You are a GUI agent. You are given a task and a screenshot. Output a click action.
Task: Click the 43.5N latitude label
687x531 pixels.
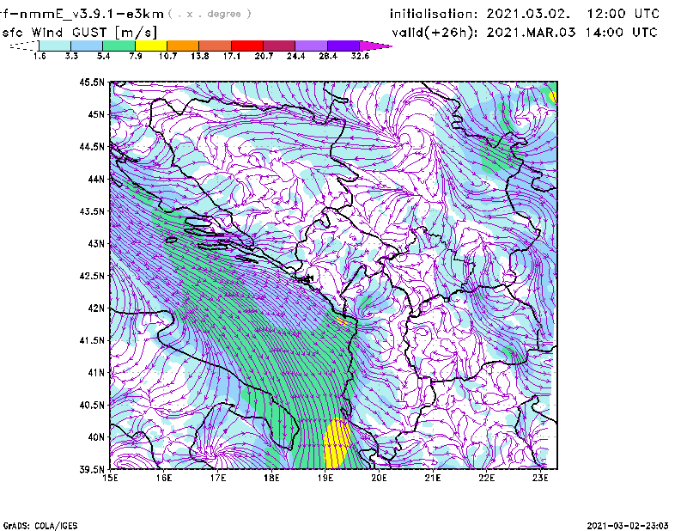click(x=92, y=211)
